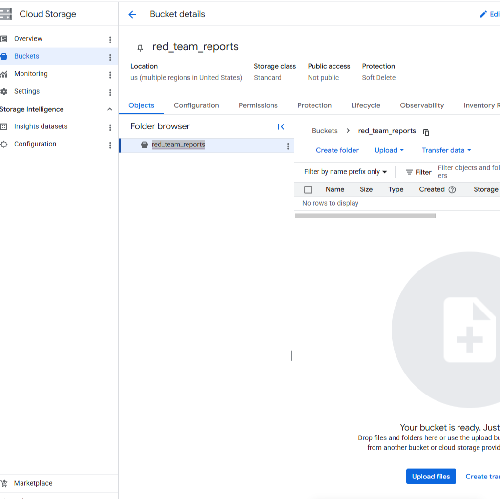Click the Inventory Reports tab
The height and width of the screenshot is (499, 500).
[x=481, y=105]
